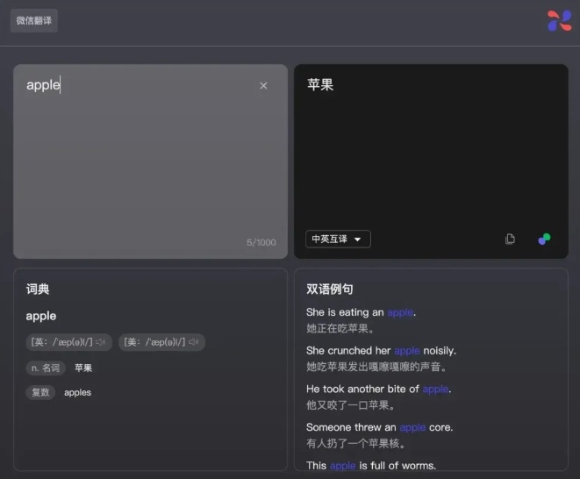This screenshot has width=580, height=479.
Task: Click the 苹果 translation output text
Action: (320, 85)
